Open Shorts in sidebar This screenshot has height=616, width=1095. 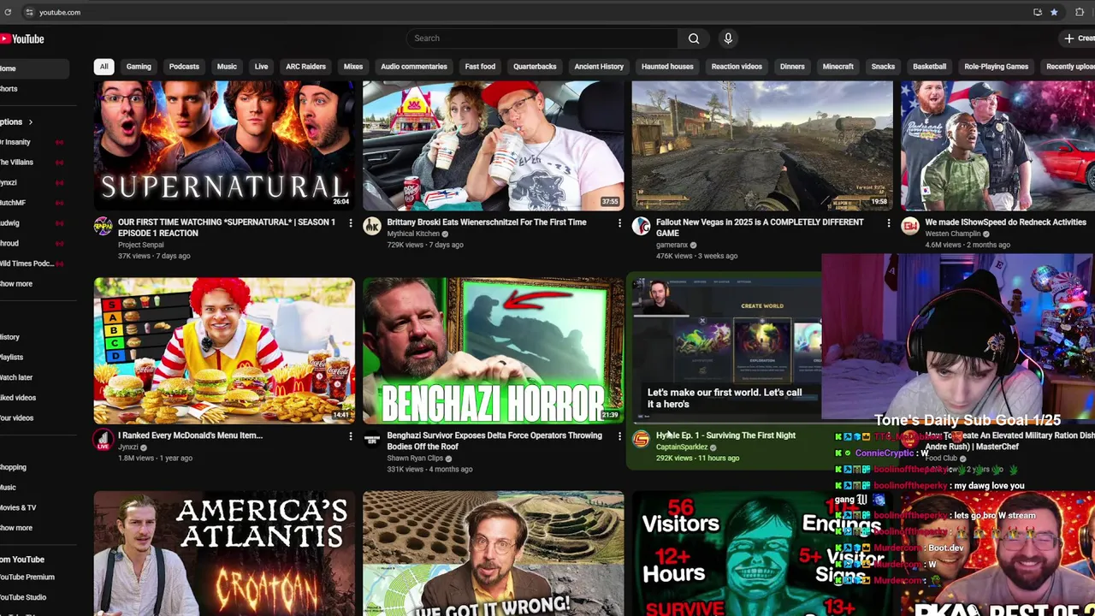(9, 89)
